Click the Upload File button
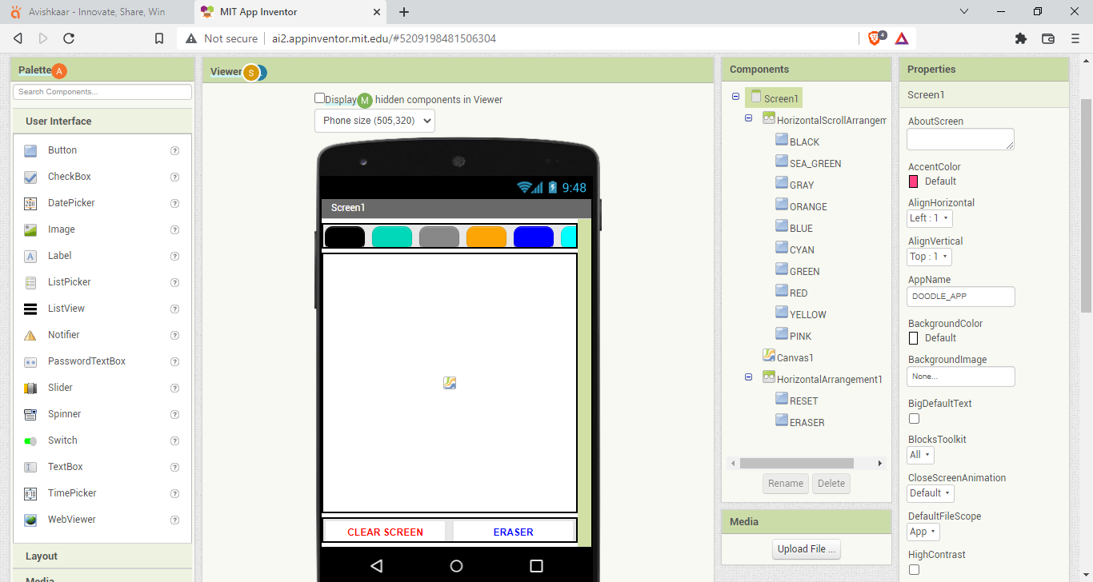 [x=806, y=548]
